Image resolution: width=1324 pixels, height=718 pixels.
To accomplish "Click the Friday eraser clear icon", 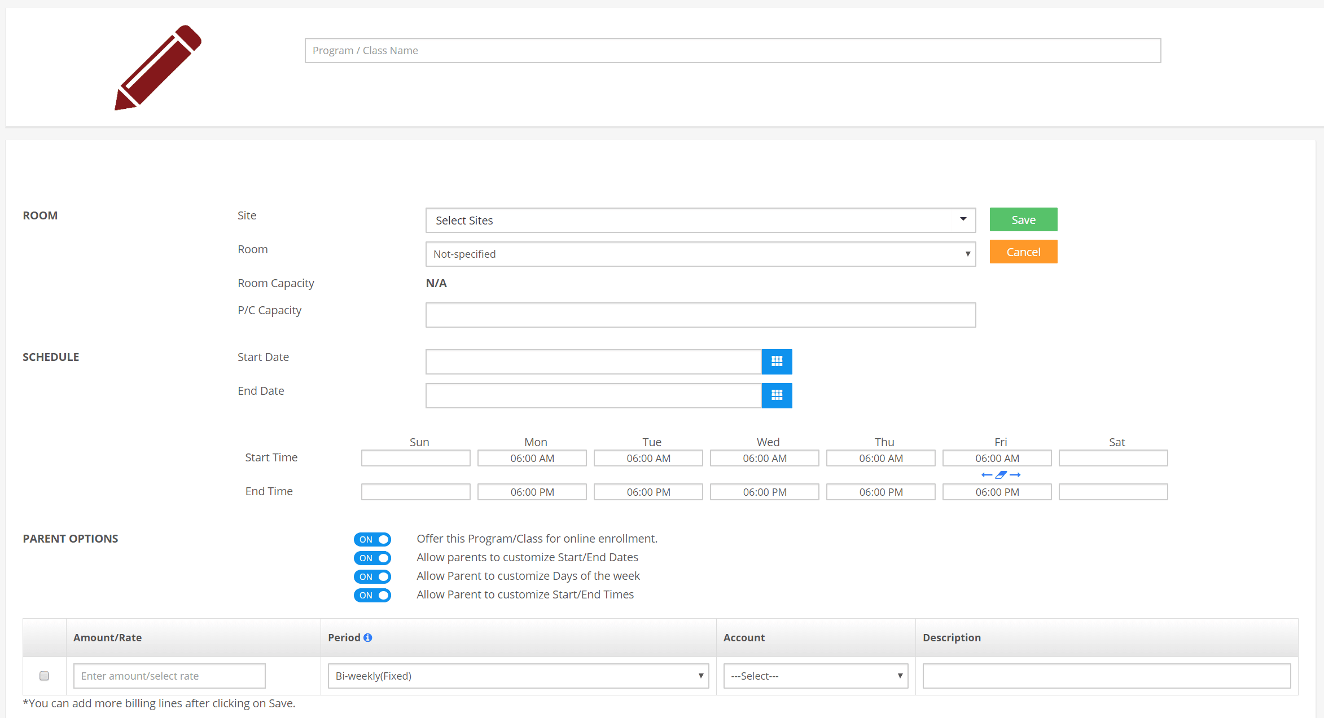I will [x=1001, y=475].
